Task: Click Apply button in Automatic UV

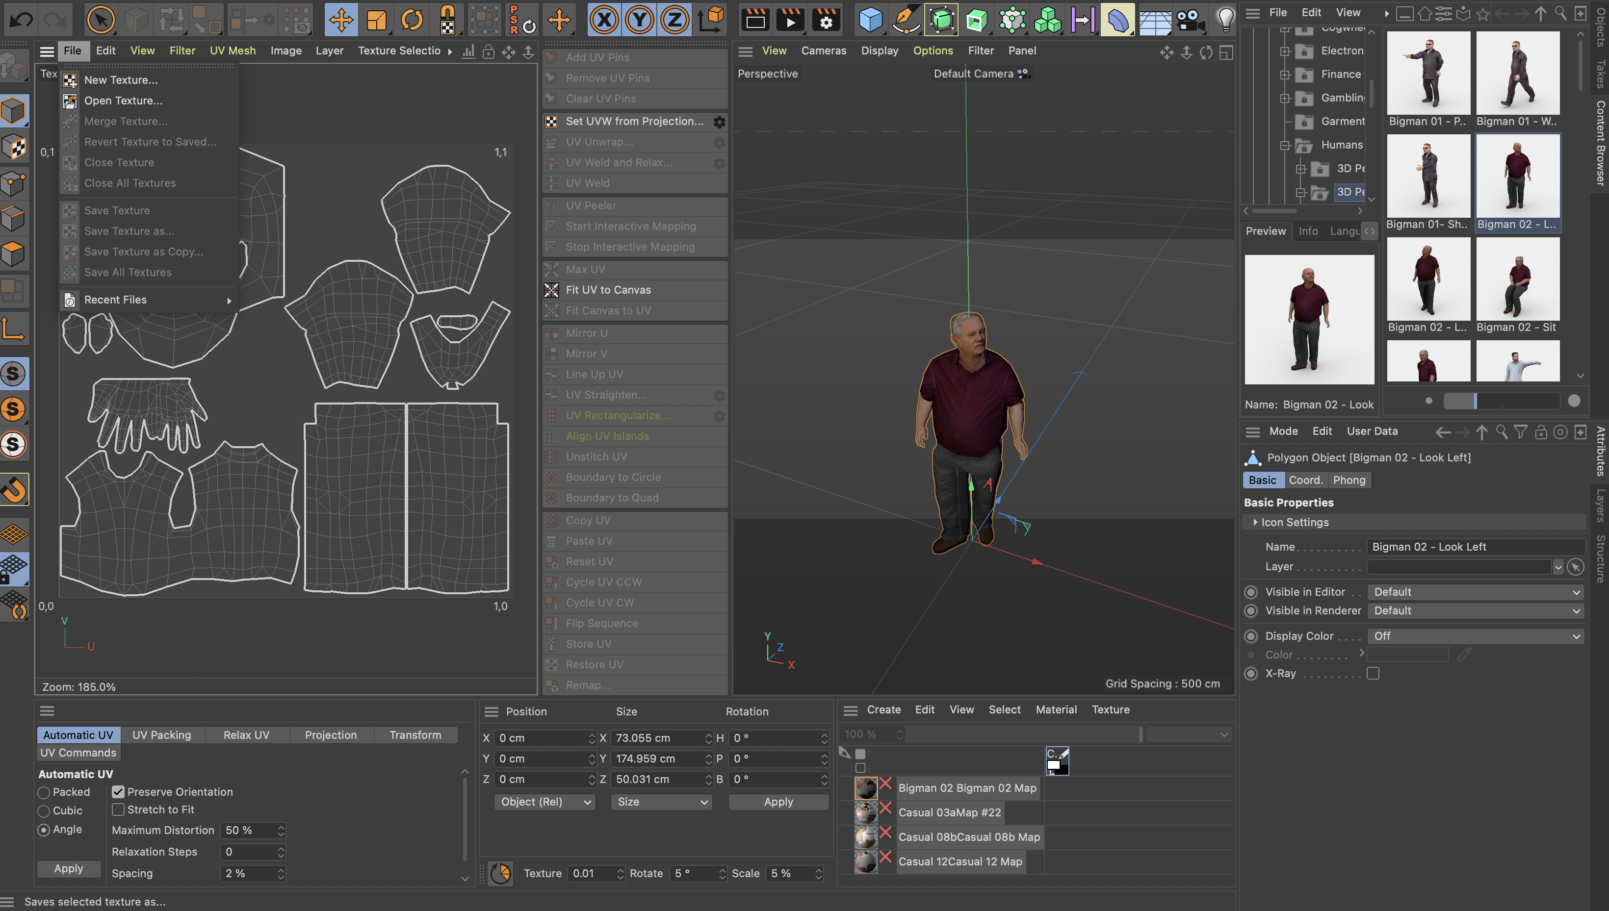Action: (68, 868)
